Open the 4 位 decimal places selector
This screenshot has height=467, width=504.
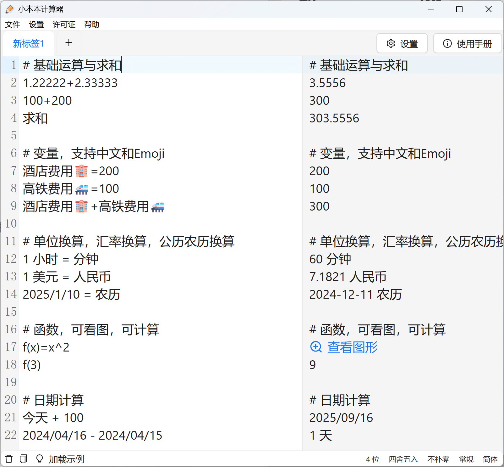[x=373, y=459]
